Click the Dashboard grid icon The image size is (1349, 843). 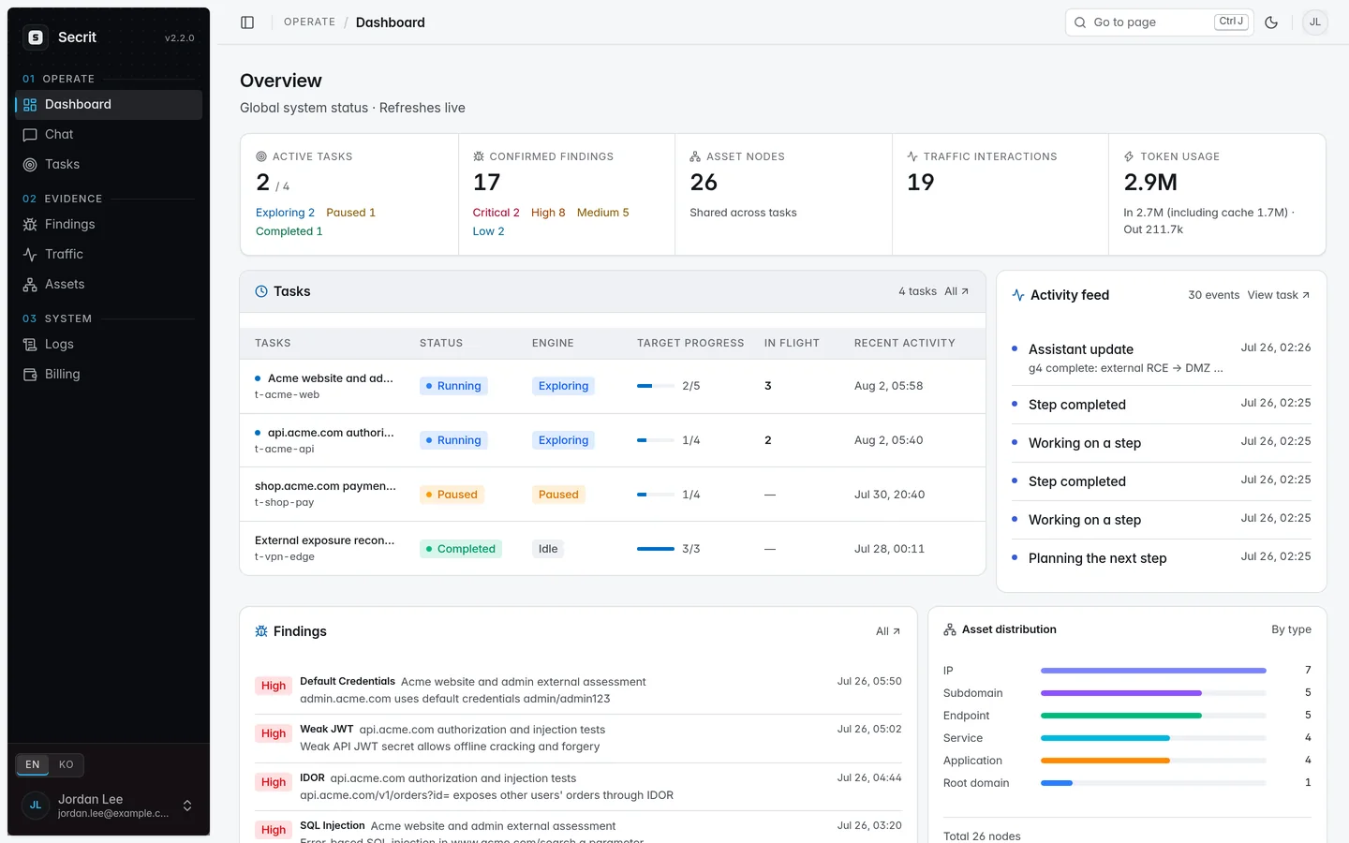(30, 105)
